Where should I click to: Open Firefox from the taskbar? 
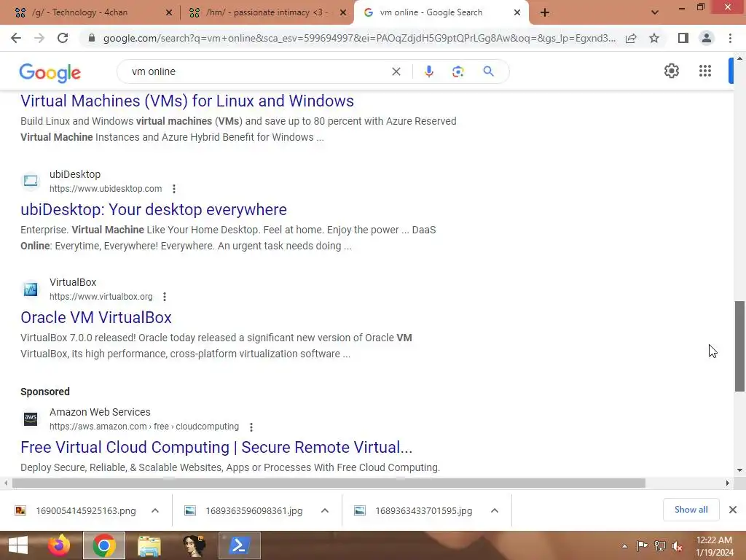(59, 545)
